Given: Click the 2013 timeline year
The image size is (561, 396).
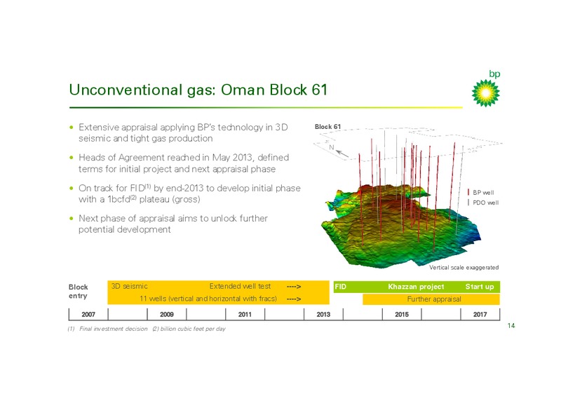Looking at the screenshot, I should pyautogui.click(x=323, y=315).
